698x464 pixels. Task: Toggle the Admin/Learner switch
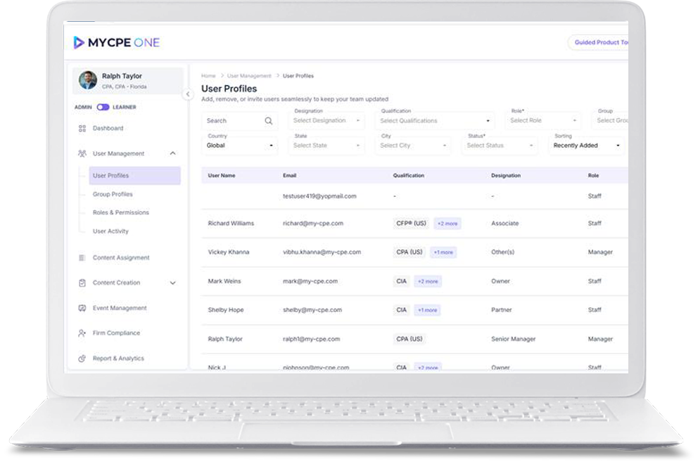pos(103,108)
